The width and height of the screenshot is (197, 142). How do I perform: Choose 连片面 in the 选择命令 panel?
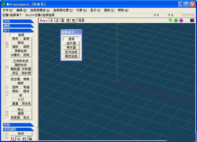[71, 43]
